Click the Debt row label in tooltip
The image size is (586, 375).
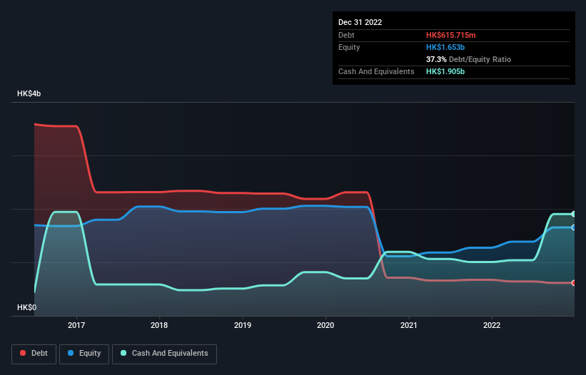click(346, 35)
